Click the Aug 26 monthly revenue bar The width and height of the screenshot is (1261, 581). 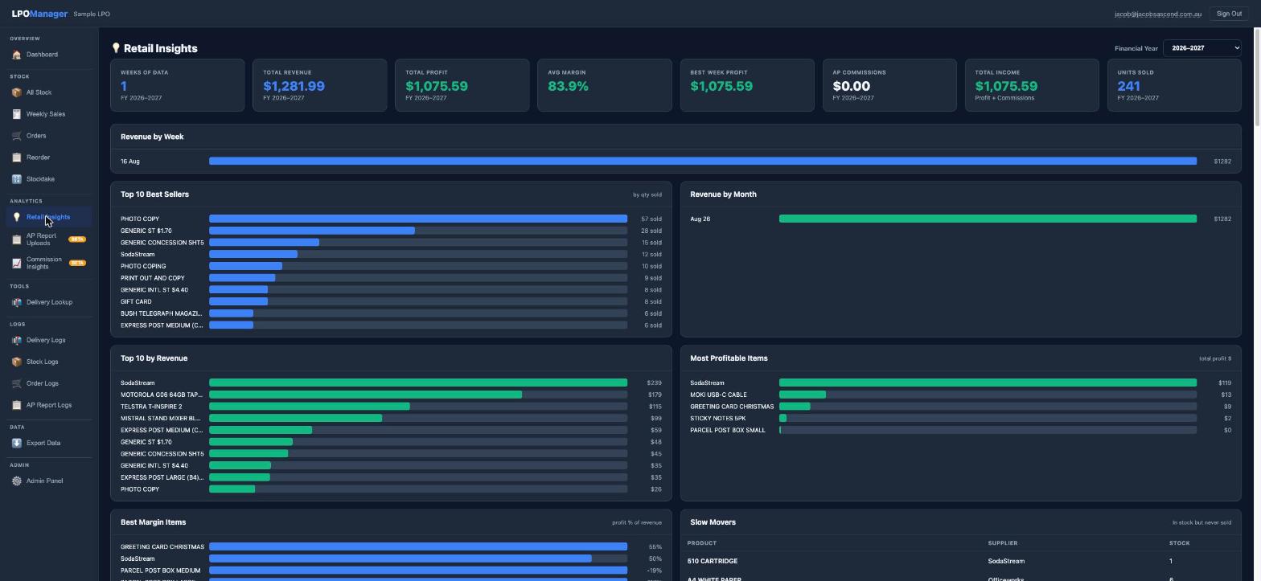click(988, 219)
